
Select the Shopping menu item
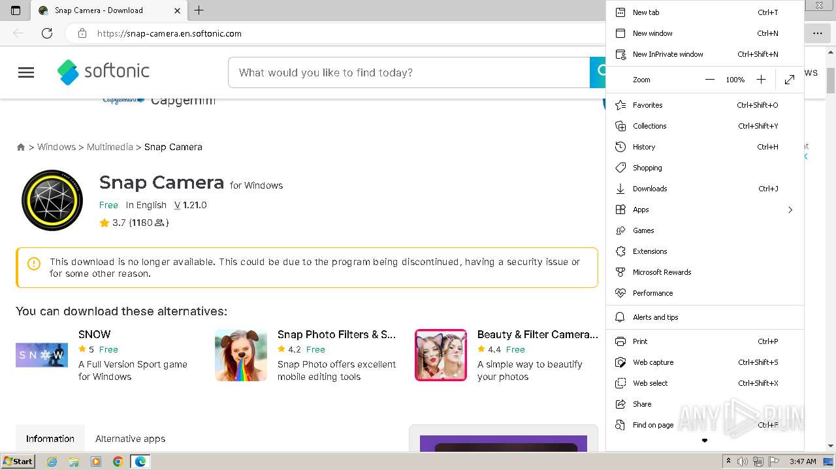click(x=705, y=168)
